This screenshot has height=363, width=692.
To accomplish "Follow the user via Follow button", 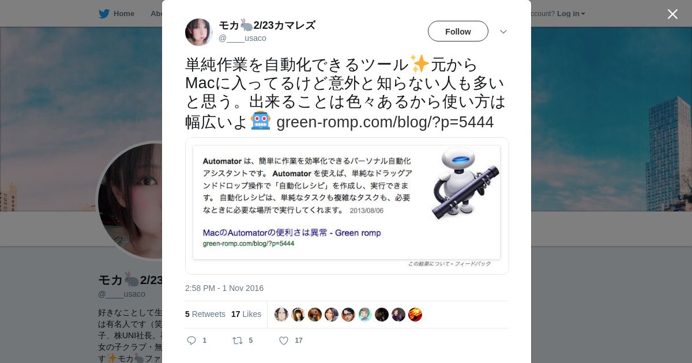I will [x=458, y=31].
